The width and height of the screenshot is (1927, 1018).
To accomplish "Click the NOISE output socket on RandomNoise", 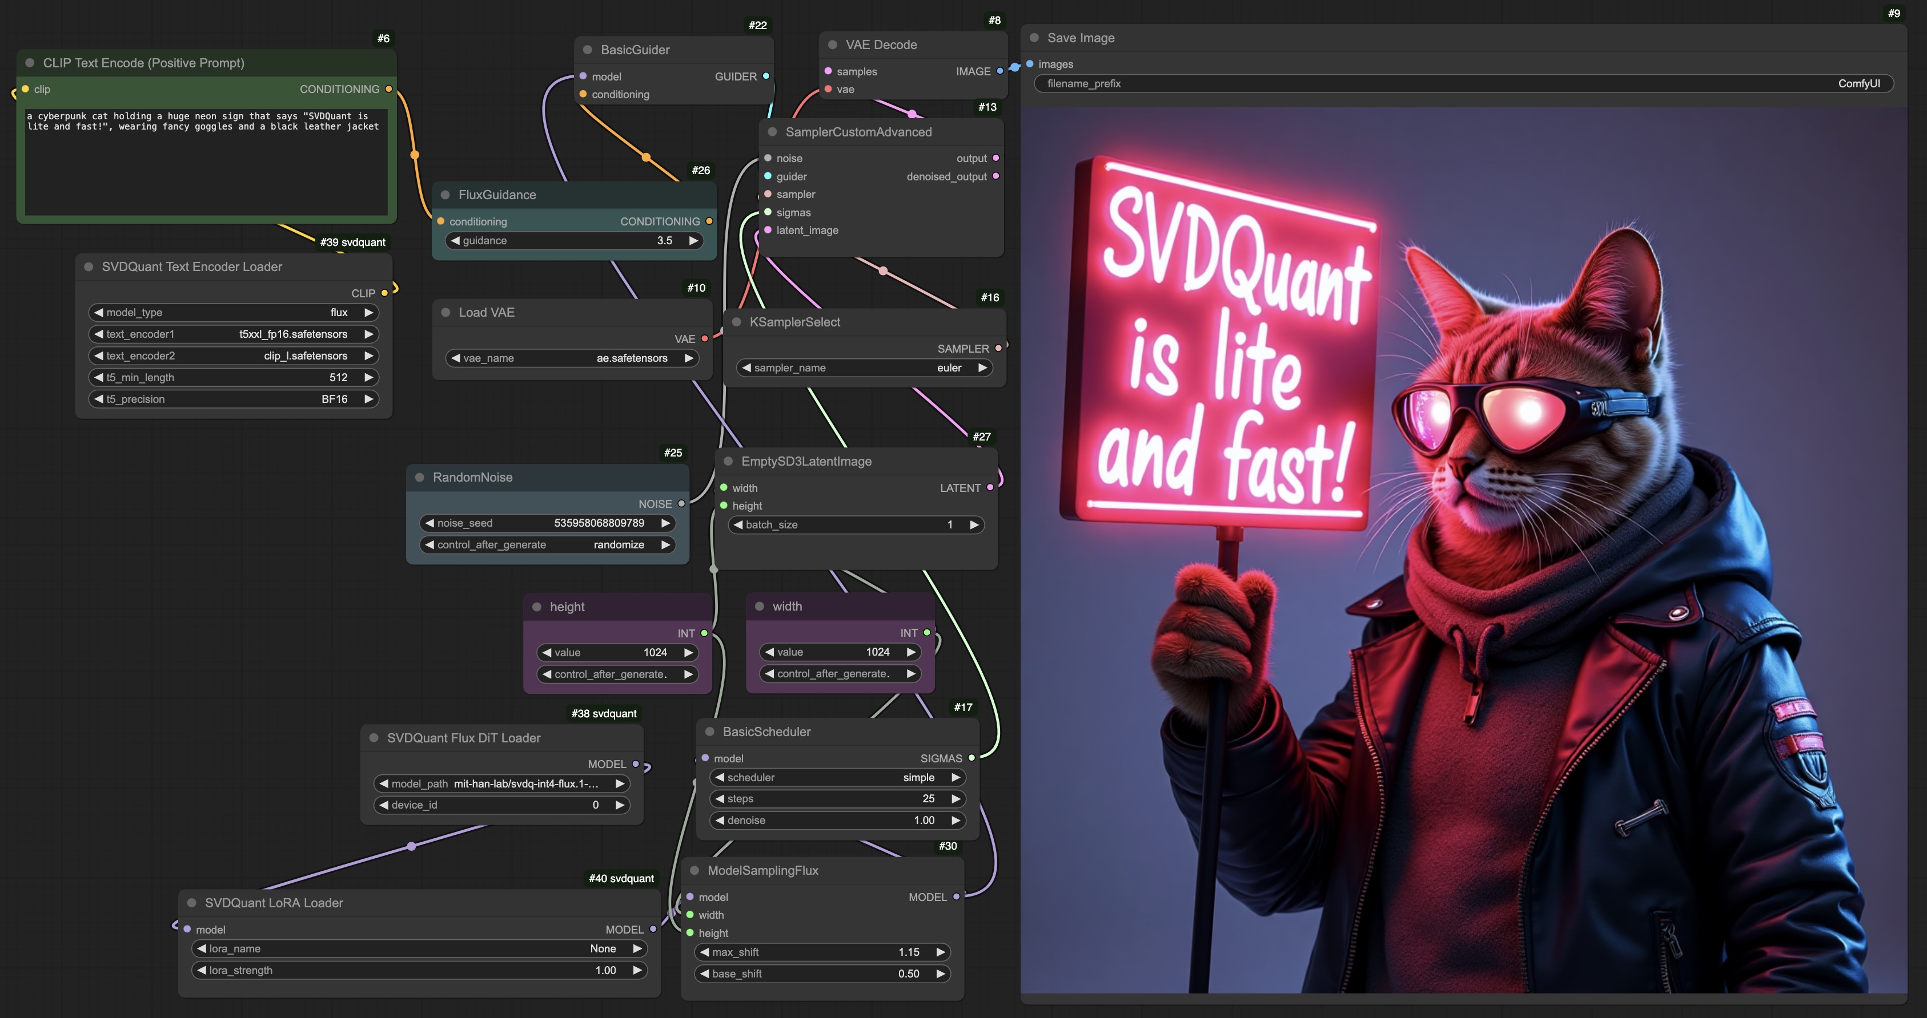I will 681,504.
